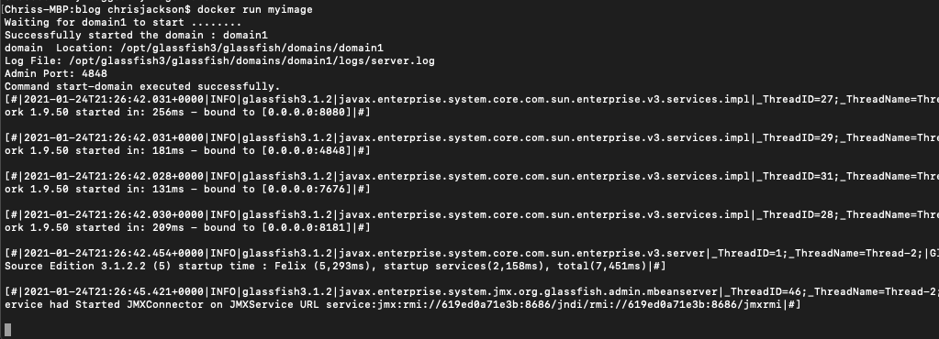Click the bound address [0.0.0.0:8181]
The width and height of the screenshot is (939, 339).
304,227
